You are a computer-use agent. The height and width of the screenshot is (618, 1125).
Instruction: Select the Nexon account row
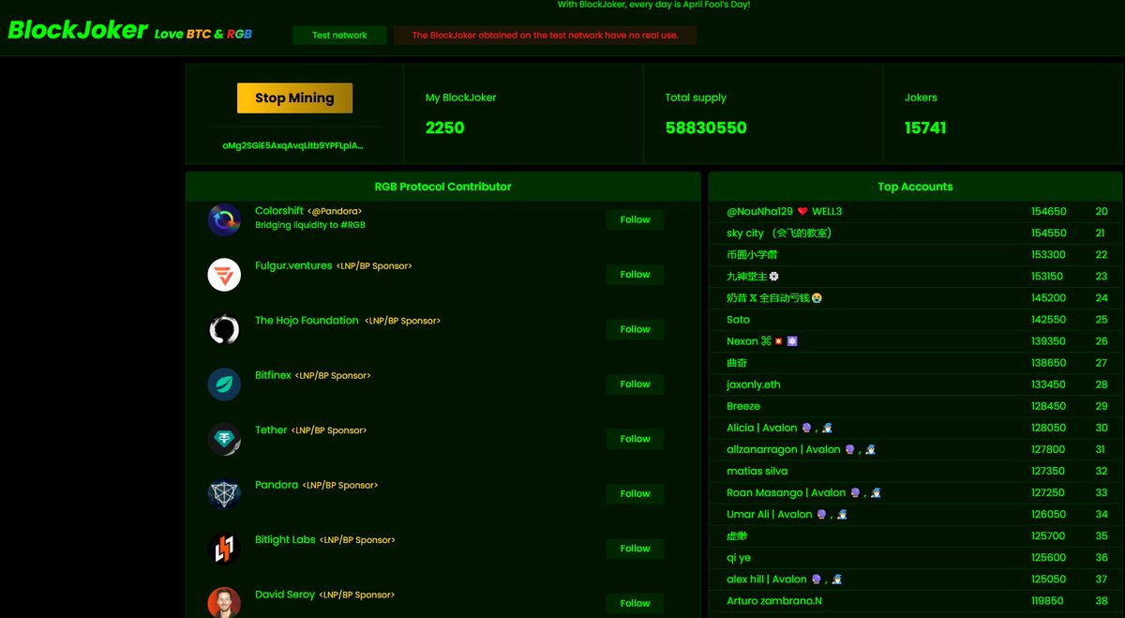[916, 341]
